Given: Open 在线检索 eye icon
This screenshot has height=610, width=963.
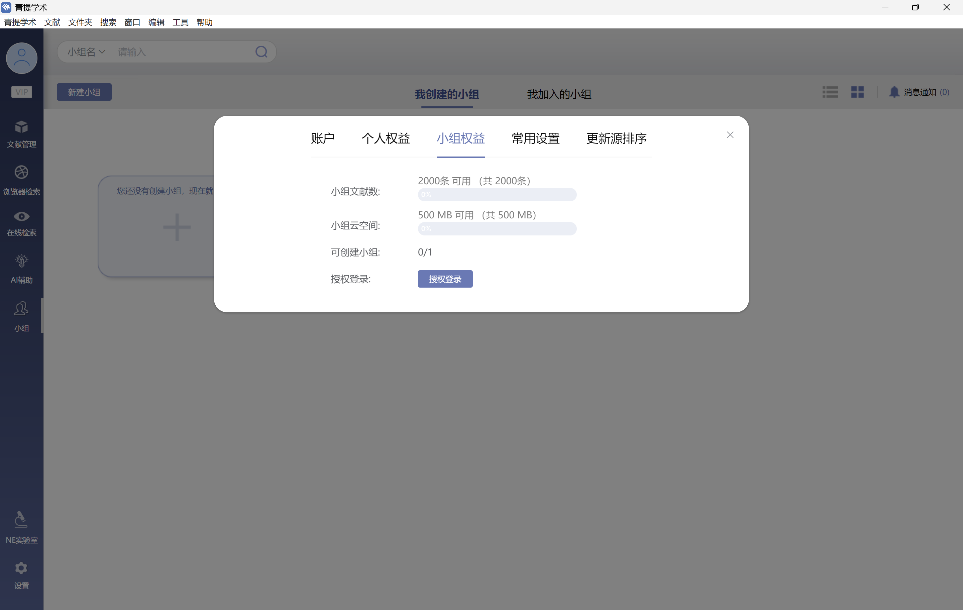Looking at the screenshot, I should pos(22,216).
